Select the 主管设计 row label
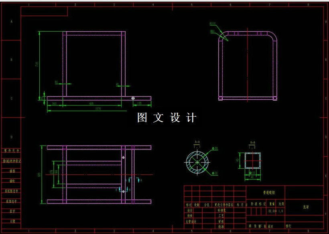Screen dimensions: 329x234 pyautogui.click(x=191, y=222)
